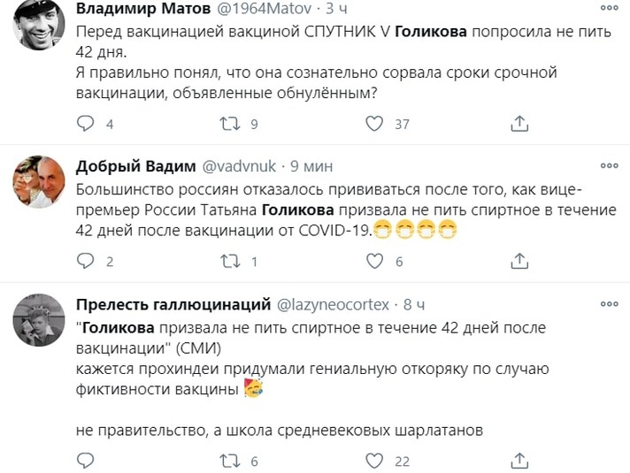Share Прелесть галлюцинаций's tweet
The image size is (630, 473).
[519, 461]
